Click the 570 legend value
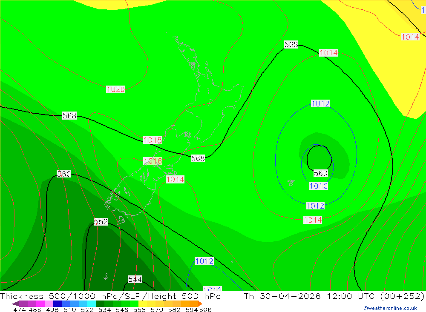The height and width of the screenshot is (312, 426). tap(156, 309)
